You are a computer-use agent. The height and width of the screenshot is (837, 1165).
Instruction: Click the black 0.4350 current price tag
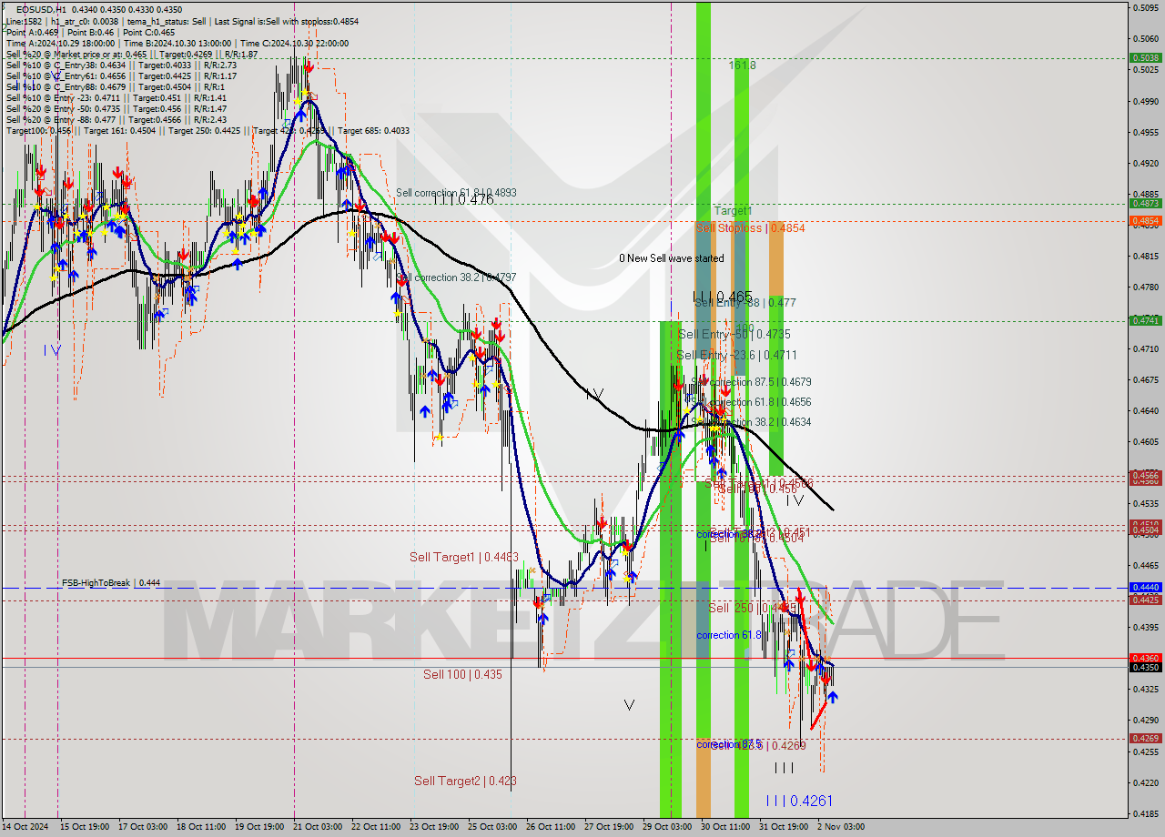pos(1145,667)
